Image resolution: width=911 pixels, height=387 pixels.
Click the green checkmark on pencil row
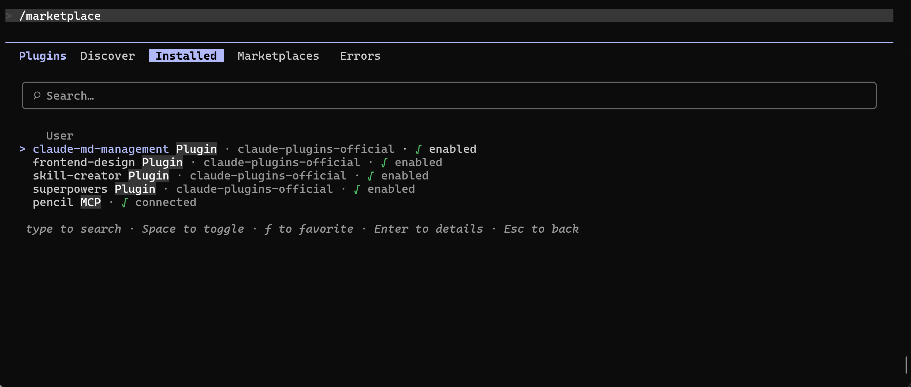point(125,202)
